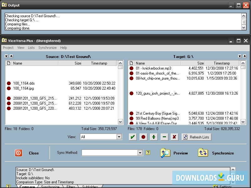Click Output window scrollbar down arrow
This screenshot has height=188, width=251.
(x=243, y=28)
